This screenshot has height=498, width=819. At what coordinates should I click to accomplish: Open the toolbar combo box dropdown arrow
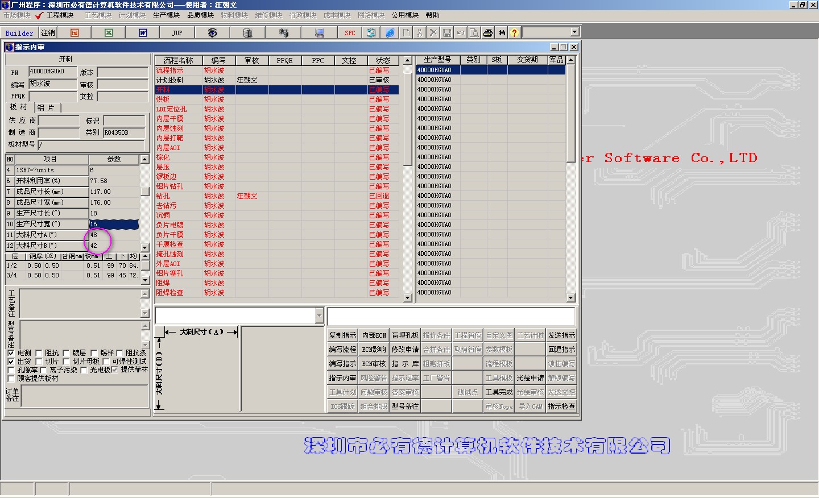click(574, 32)
